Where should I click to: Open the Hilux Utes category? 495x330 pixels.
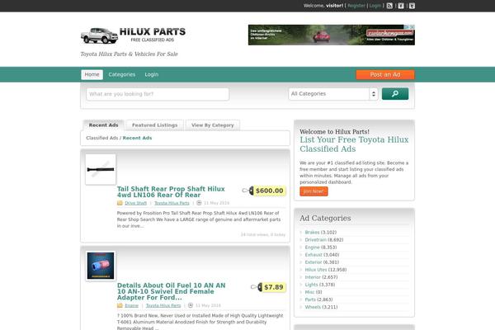coord(316,270)
